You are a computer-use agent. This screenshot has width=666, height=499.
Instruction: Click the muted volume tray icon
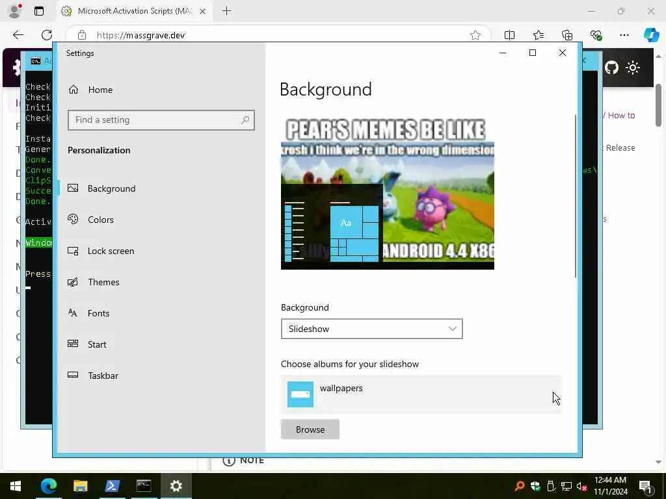coord(582,486)
